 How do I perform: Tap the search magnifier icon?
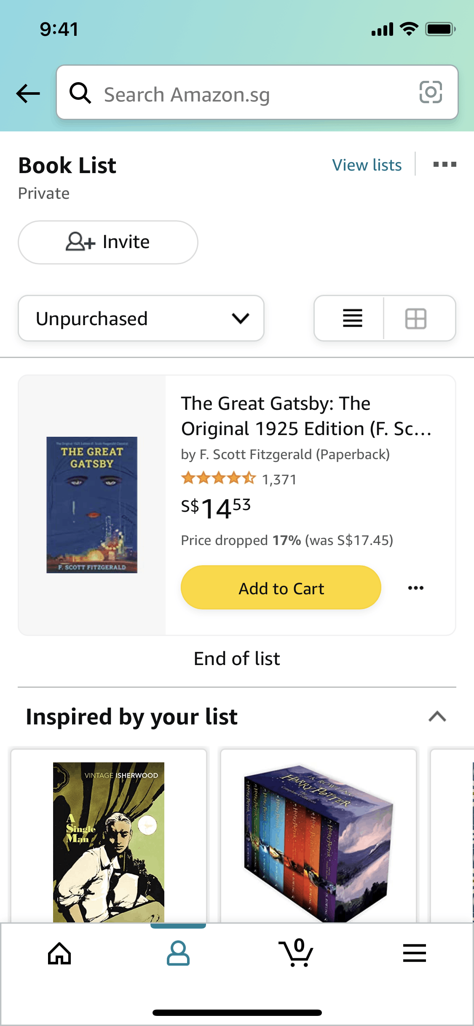pos(80,93)
